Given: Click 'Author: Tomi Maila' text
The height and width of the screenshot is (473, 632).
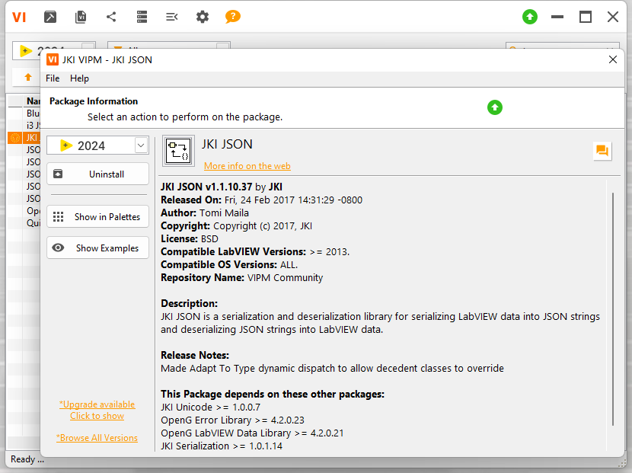Looking at the screenshot, I should (205, 213).
